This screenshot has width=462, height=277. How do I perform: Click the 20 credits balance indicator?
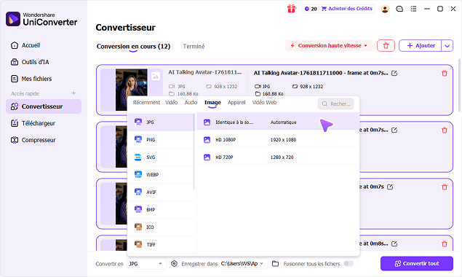pos(311,9)
